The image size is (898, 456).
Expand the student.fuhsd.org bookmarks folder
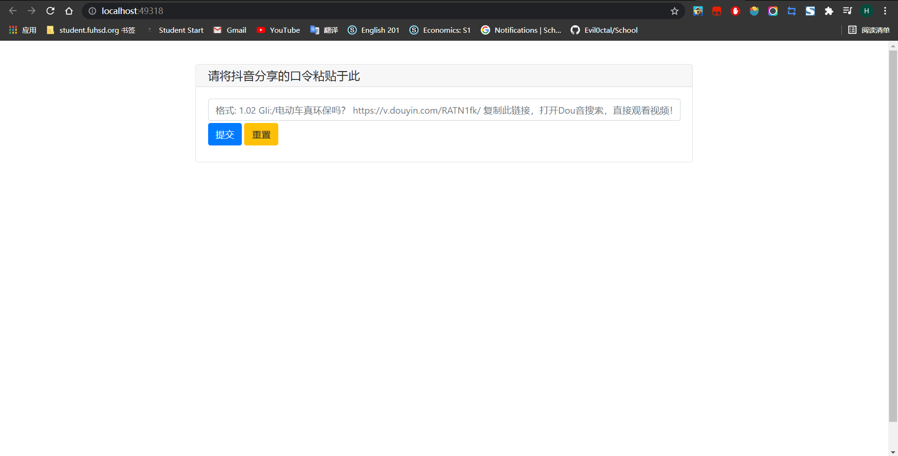click(91, 30)
